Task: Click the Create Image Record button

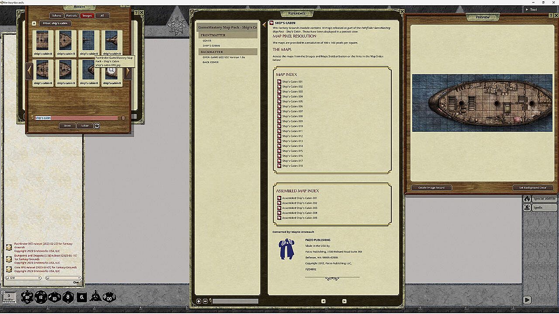Action: [431, 188]
